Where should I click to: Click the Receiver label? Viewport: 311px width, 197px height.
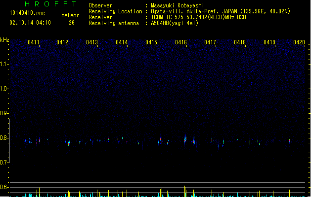[100, 17]
